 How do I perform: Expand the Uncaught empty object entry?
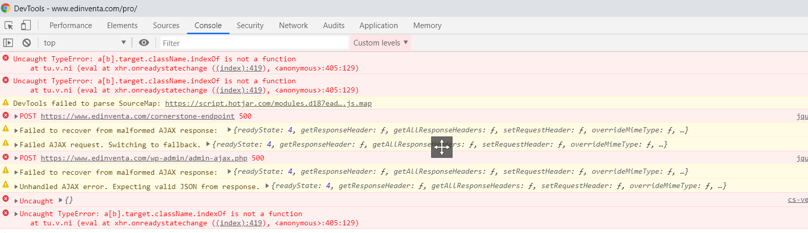pos(16,201)
